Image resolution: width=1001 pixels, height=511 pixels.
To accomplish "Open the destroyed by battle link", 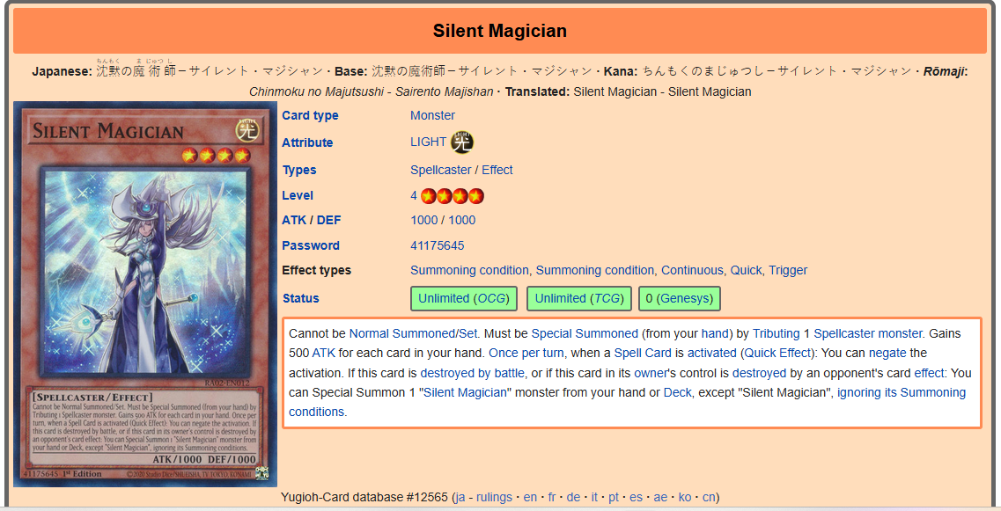I will (473, 373).
